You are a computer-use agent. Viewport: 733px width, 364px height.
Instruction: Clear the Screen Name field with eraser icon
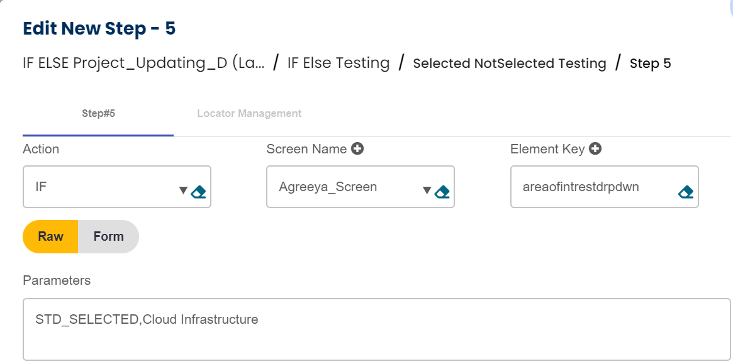442,191
